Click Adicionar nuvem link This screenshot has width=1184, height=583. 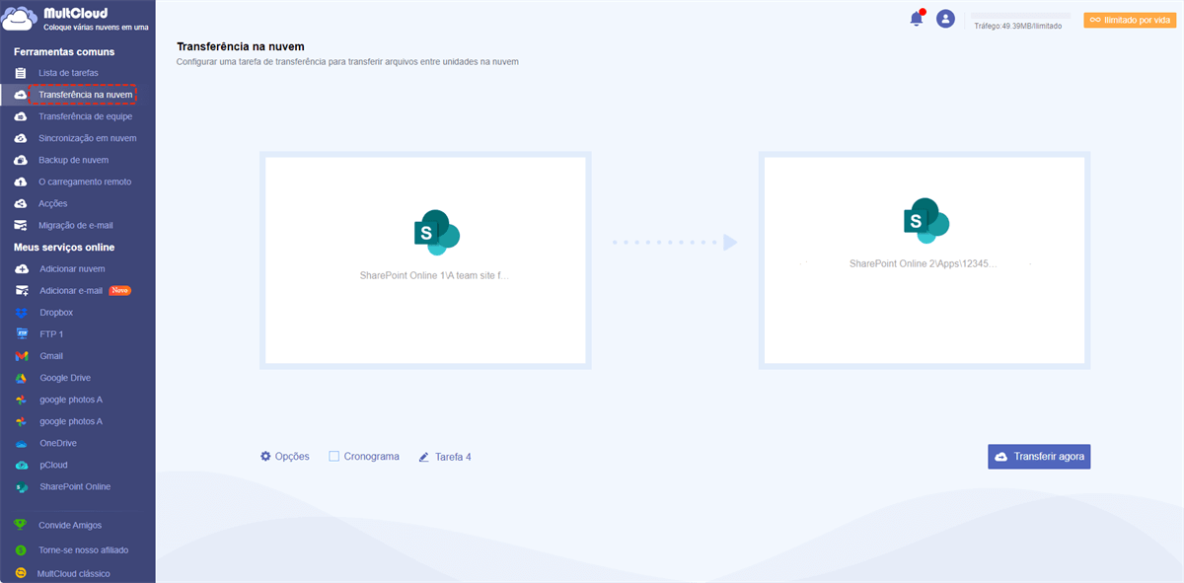point(72,268)
